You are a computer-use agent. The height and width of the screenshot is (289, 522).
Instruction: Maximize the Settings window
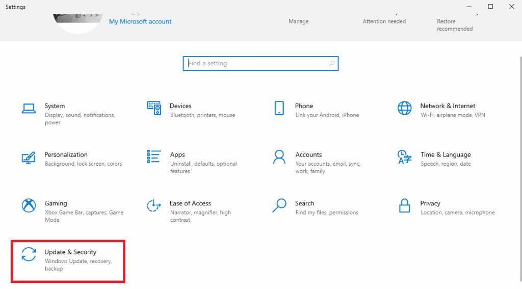tap(490, 7)
